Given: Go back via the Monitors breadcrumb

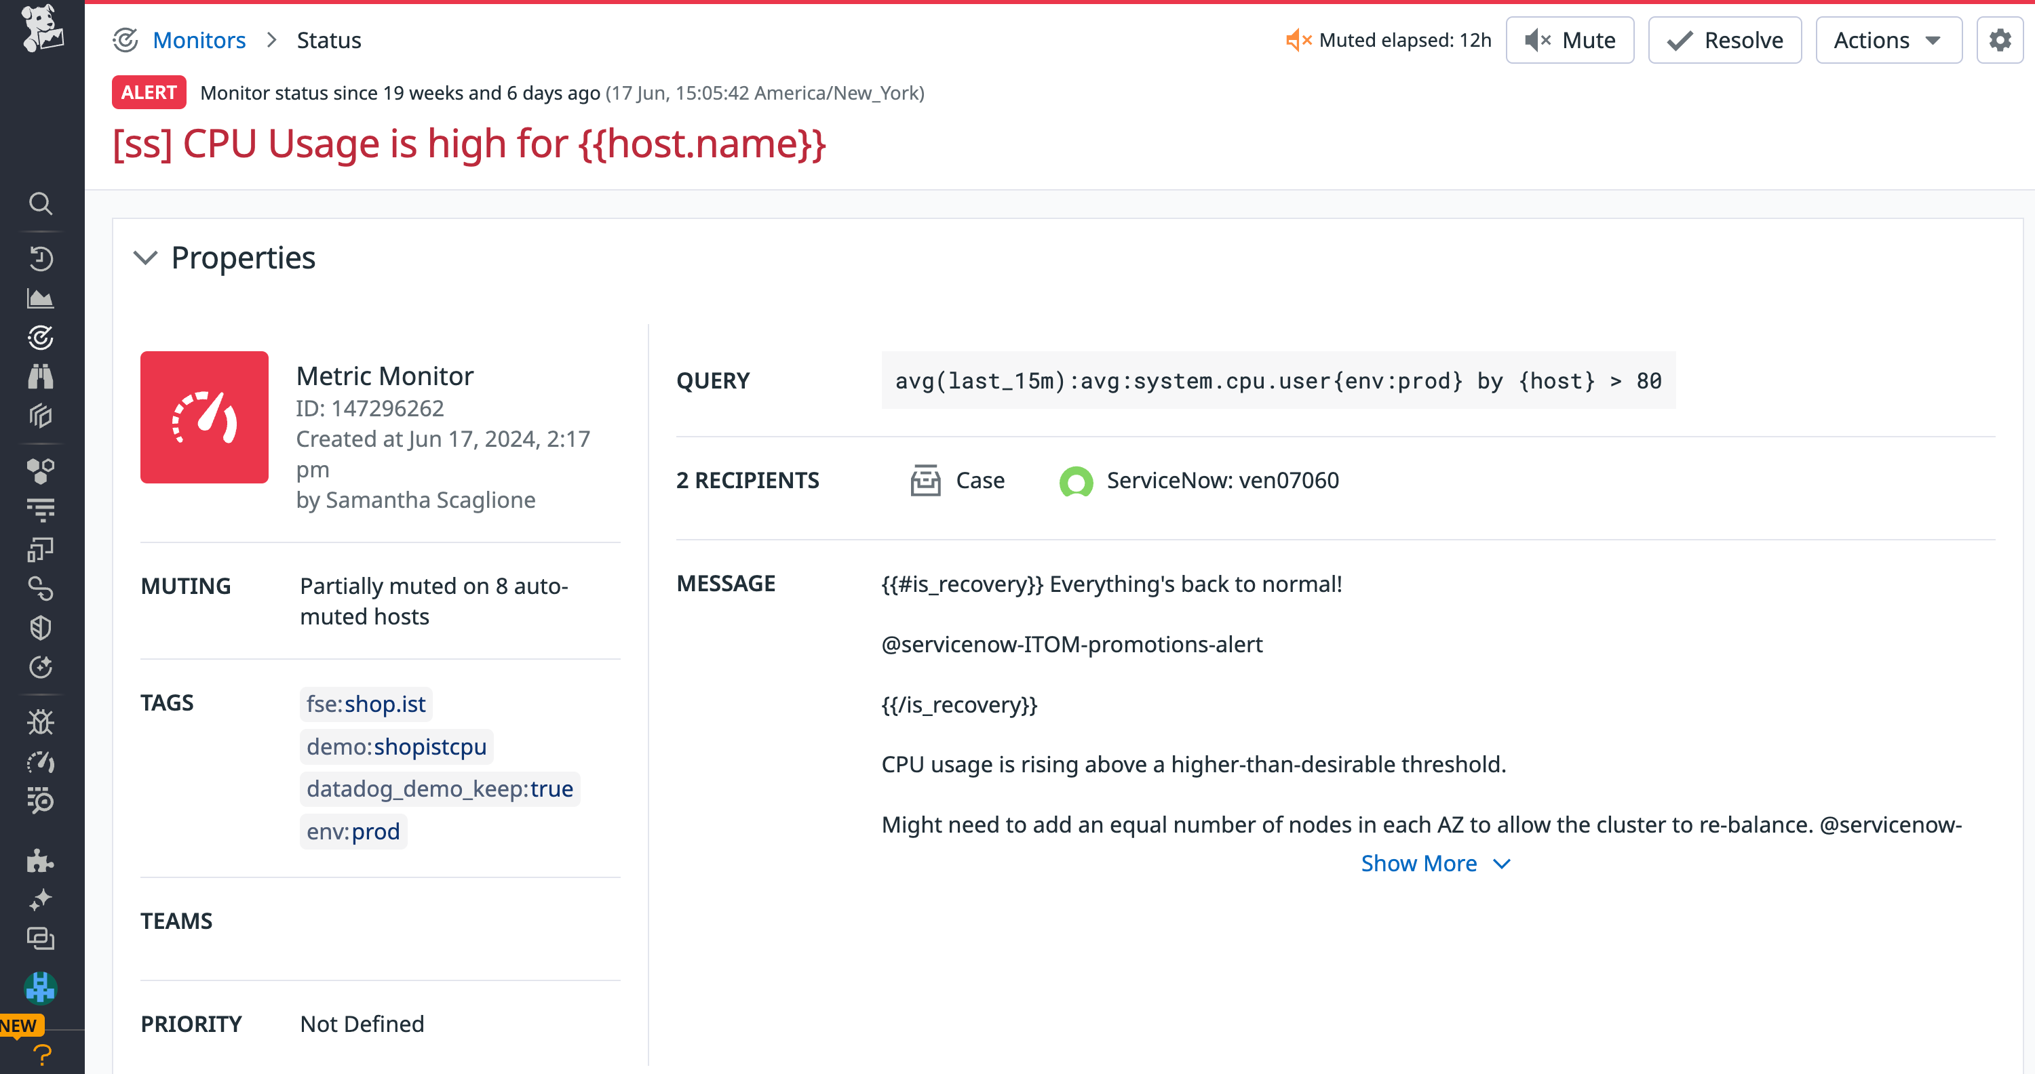Looking at the screenshot, I should click(x=199, y=39).
